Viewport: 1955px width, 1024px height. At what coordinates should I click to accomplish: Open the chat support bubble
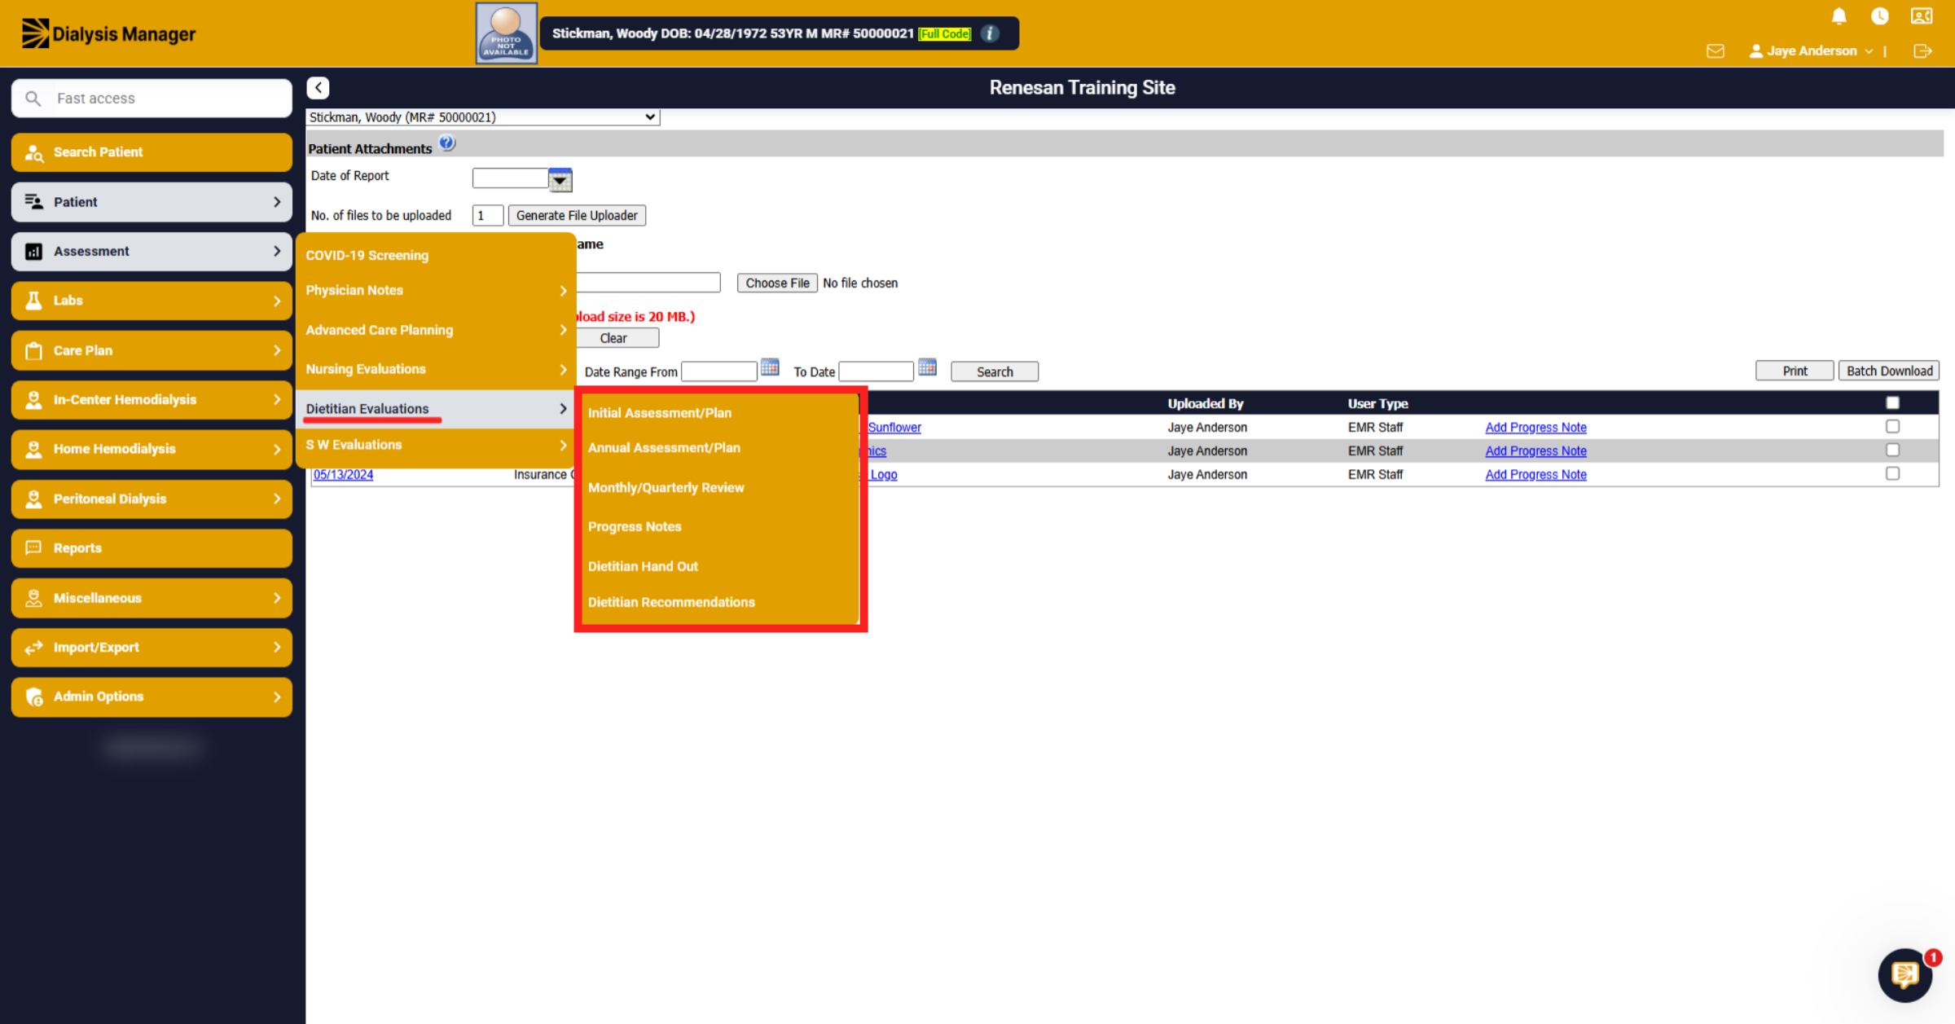click(x=1905, y=974)
